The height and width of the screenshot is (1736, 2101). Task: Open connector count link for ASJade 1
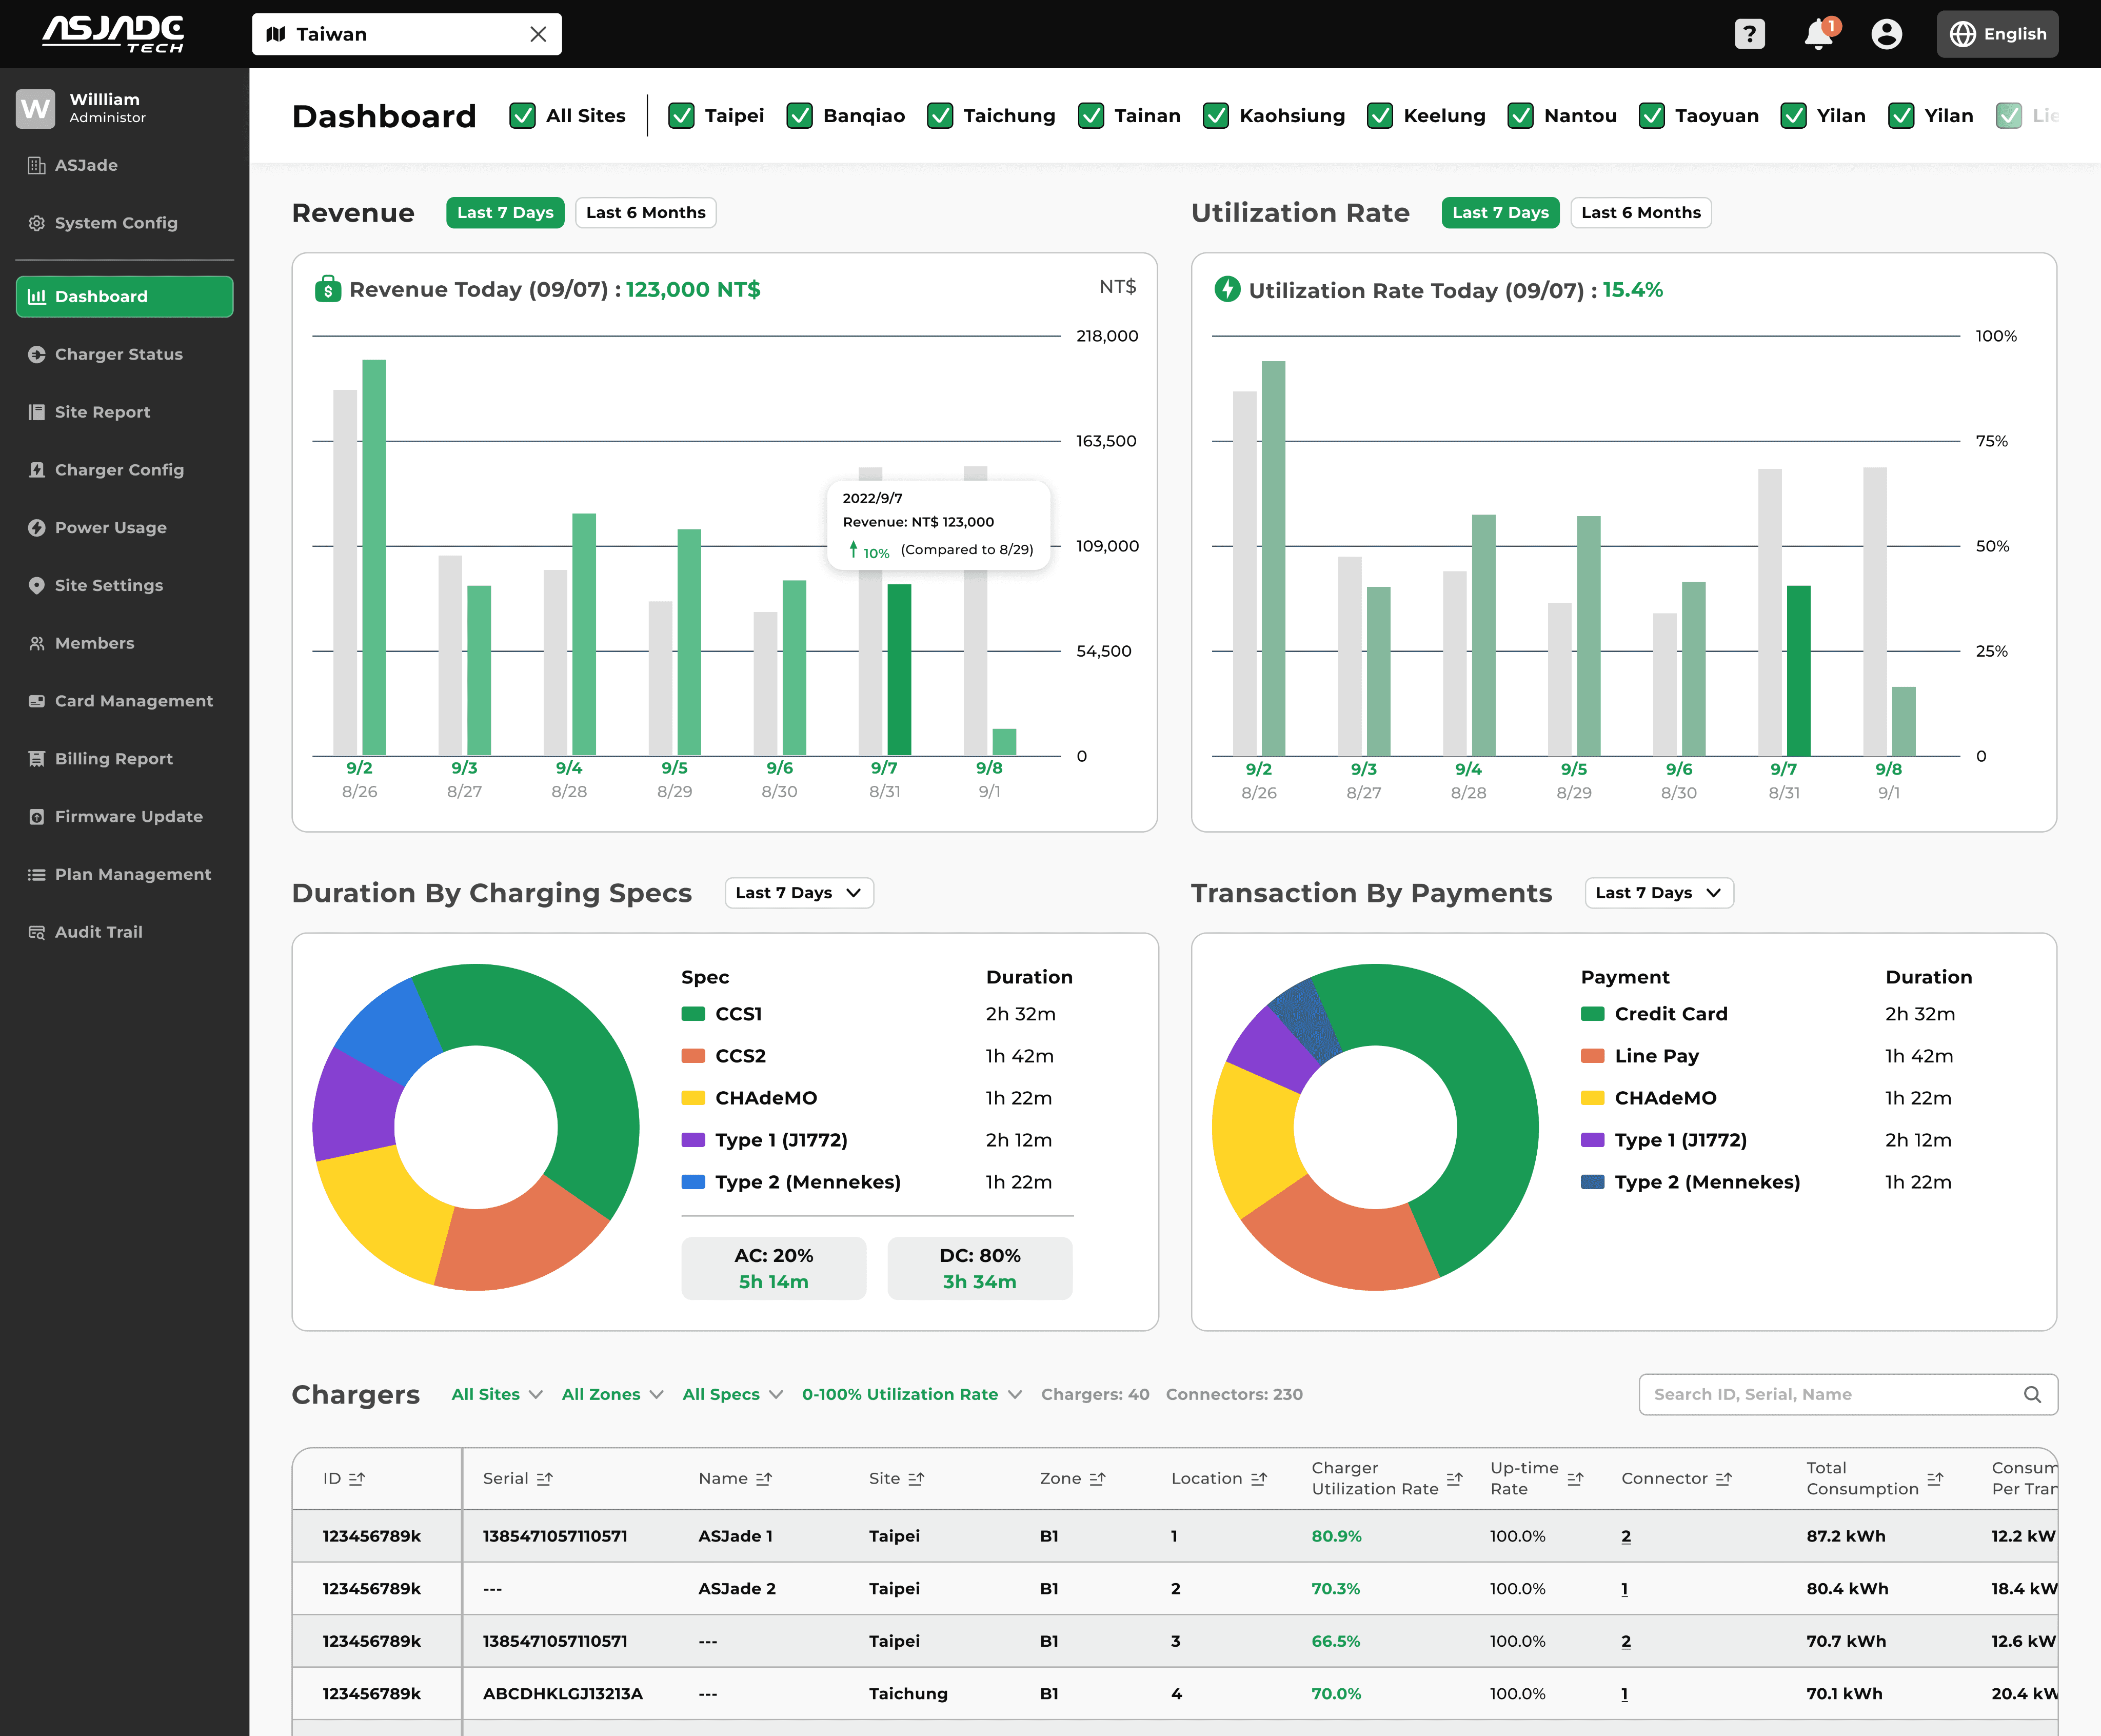(1626, 1536)
